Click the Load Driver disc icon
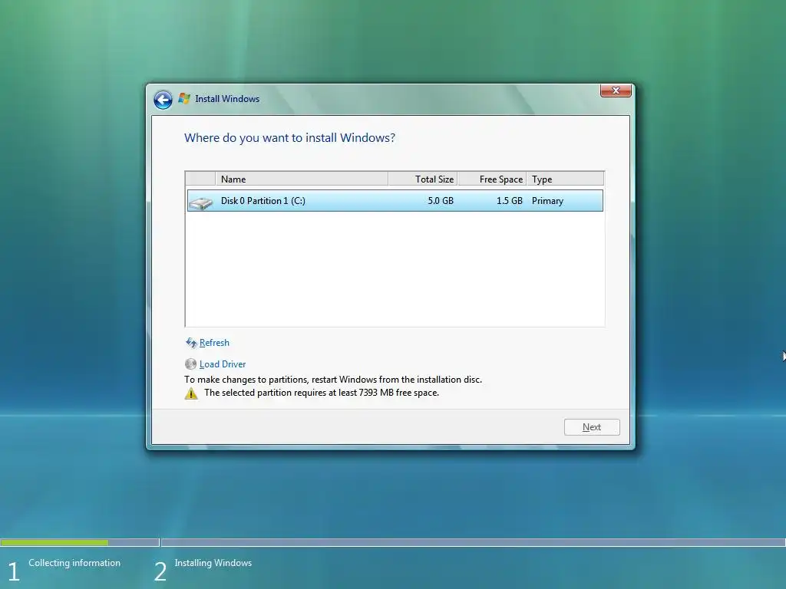Image resolution: width=786 pixels, height=589 pixels. point(190,364)
